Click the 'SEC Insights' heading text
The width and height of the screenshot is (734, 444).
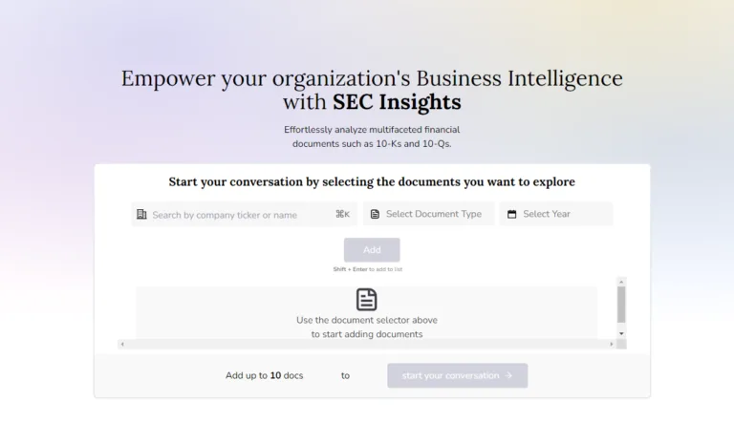click(397, 102)
